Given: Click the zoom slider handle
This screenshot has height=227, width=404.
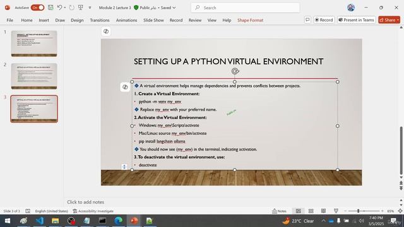Looking at the screenshot, I should 358,211.
